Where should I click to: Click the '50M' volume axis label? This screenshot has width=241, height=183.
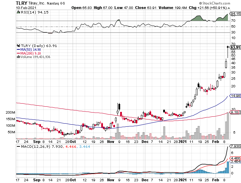pos(11,132)
